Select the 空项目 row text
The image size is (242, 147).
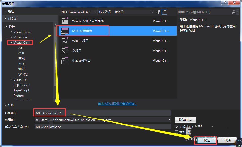pos(77,51)
